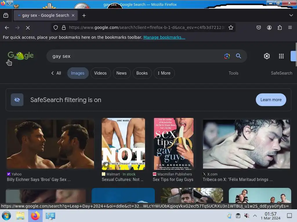Click the Firefox back arrow button
The height and width of the screenshot is (222, 297).
pos(7,28)
